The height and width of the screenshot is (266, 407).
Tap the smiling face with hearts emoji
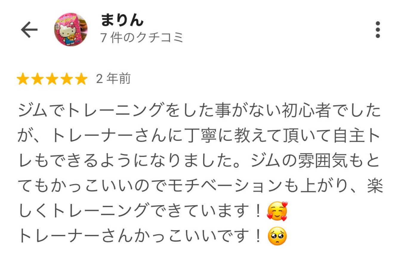coord(277,211)
